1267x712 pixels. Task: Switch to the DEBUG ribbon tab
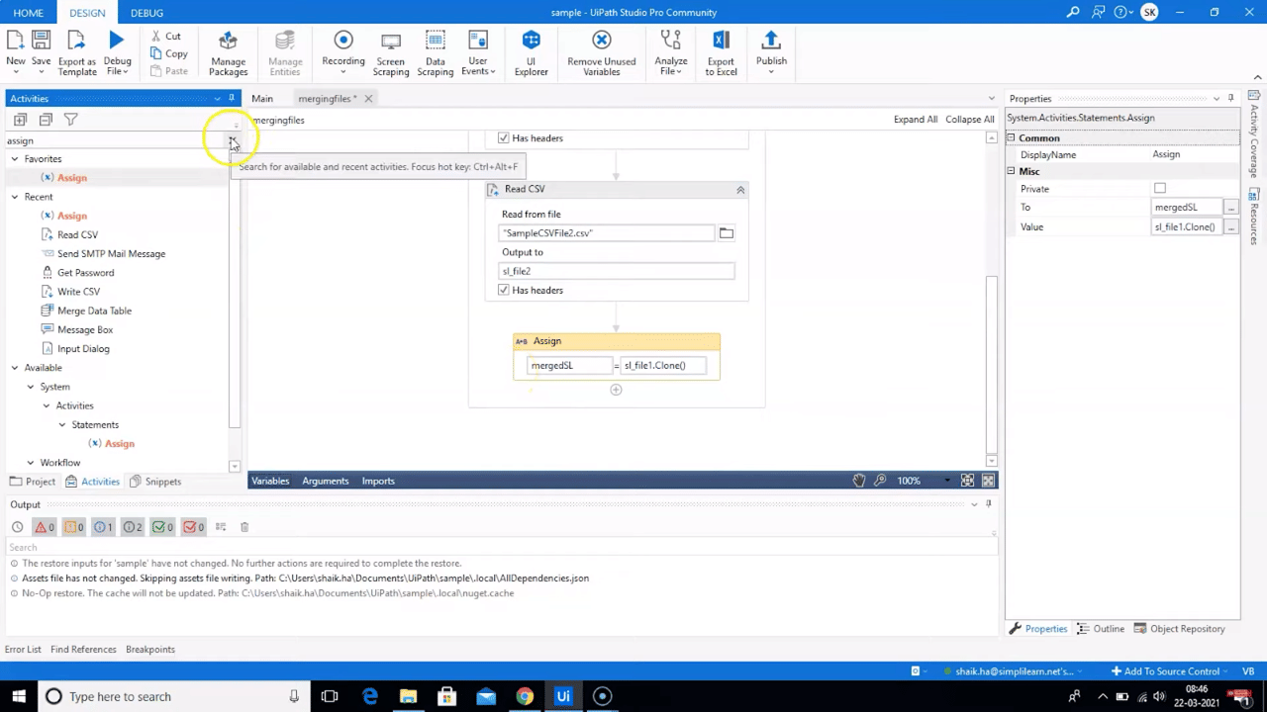tap(146, 13)
